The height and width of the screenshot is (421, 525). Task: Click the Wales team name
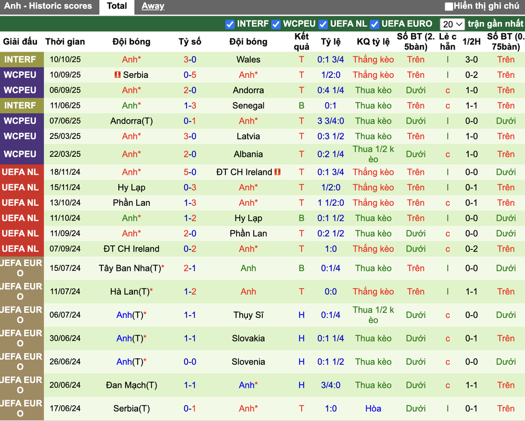[248, 59]
